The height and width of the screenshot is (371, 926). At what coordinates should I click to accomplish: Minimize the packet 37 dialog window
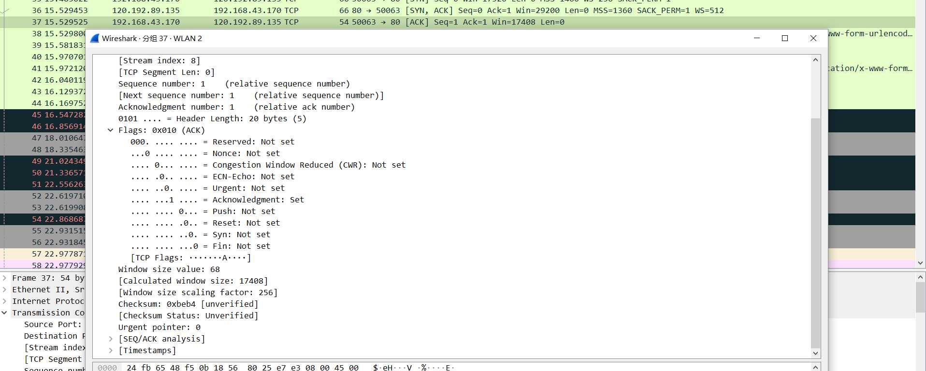757,38
